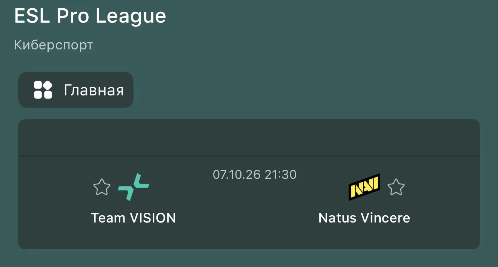Click the yellow NAVI logo
Screen dimensions: 498x267
(x=364, y=187)
